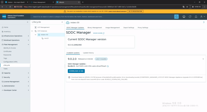Collapse the instanc-00 tree node
This screenshot has height=112, width=207.
click(35, 35)
